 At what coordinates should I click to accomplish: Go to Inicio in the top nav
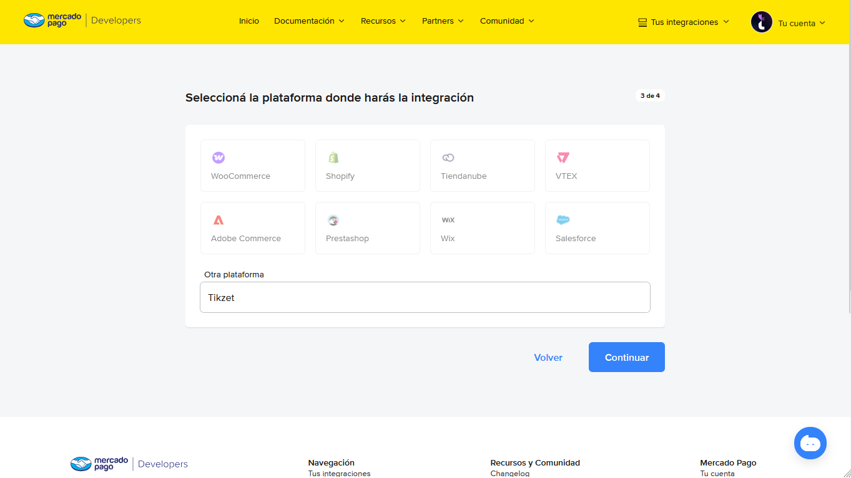pos(249,21)
